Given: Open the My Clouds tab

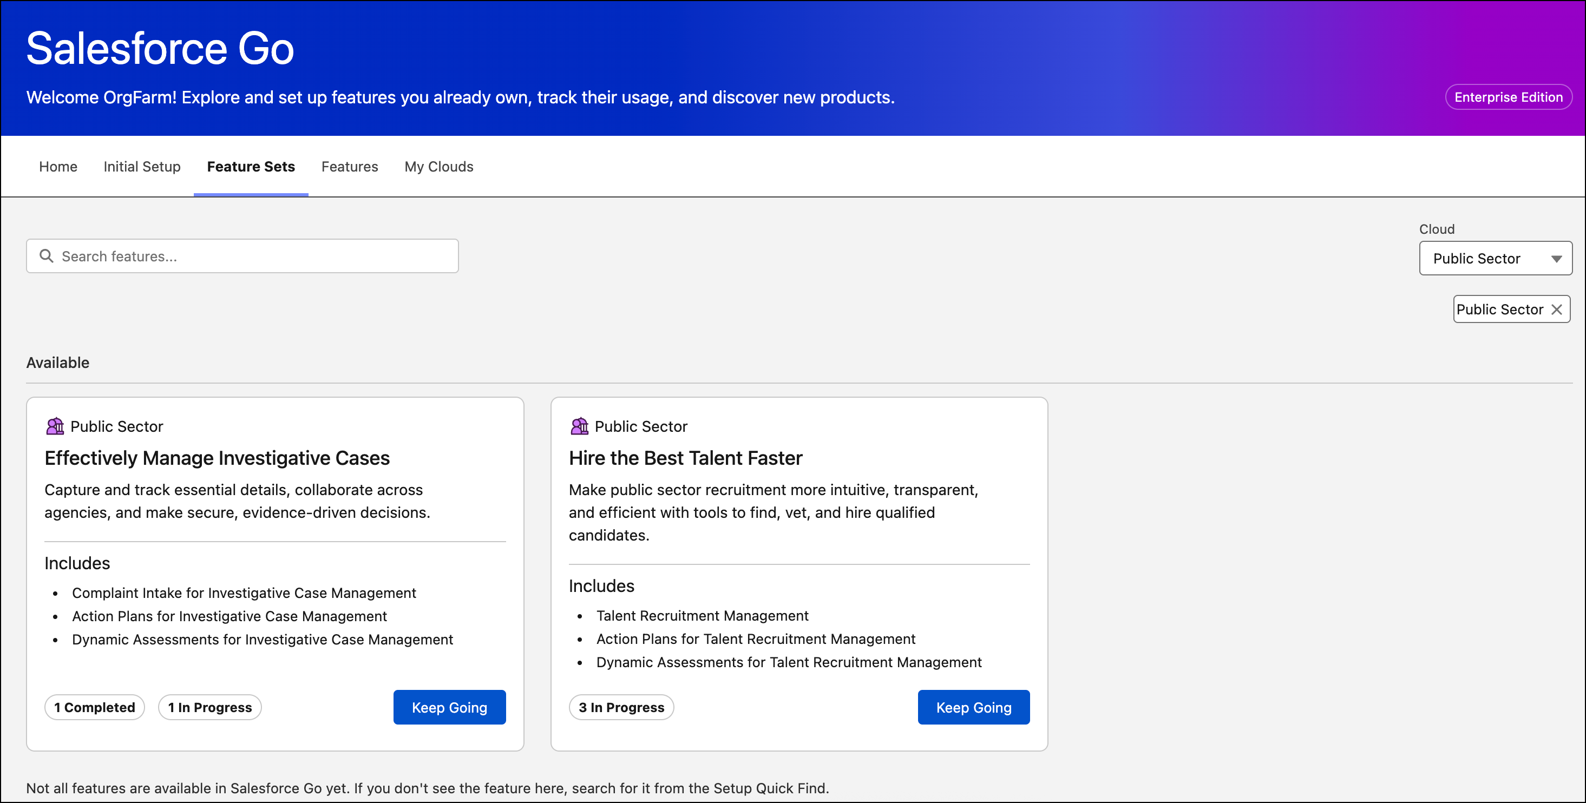Looking at the screenshot, I should click(439, 167).
